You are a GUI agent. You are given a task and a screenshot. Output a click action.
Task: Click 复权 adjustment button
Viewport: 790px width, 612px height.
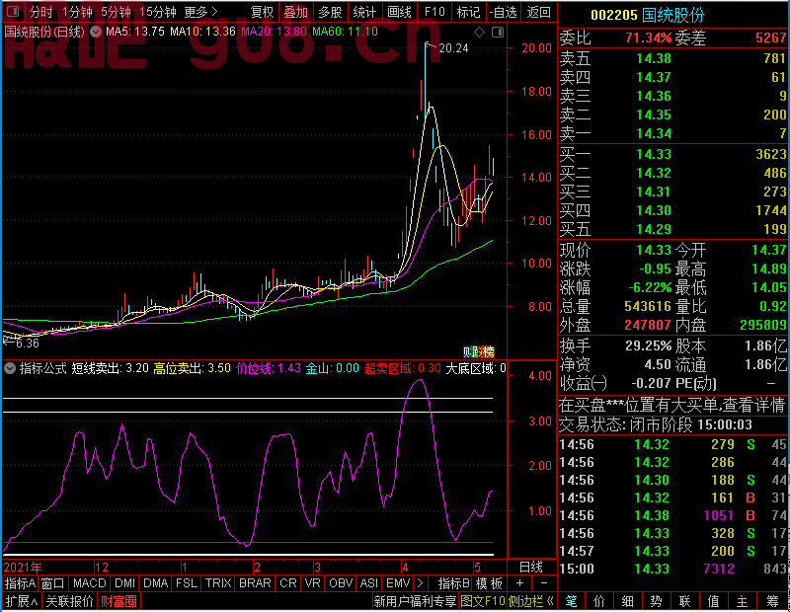[x=262, y=12]
